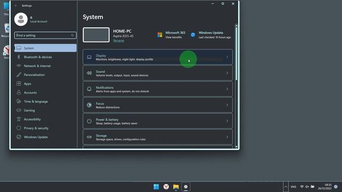Click the Storage drive icon
The image size is (342, 192).
pyautogui.click(x=89, y=137)
